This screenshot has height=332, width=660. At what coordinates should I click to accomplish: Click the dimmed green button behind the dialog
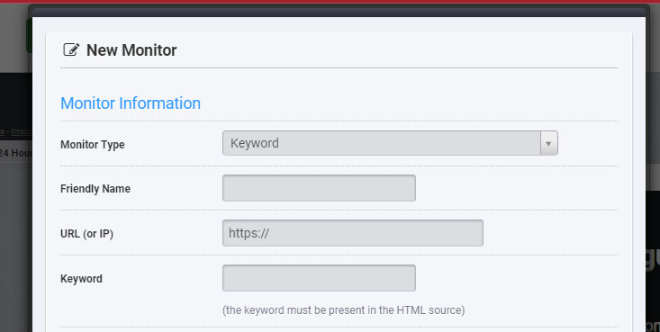point(29,36)
